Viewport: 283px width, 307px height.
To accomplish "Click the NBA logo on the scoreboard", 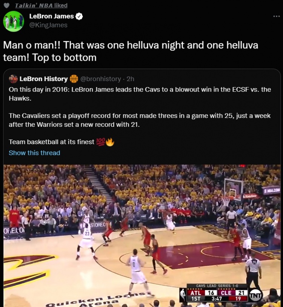I will pyautogui.click(x=183, y=295).
